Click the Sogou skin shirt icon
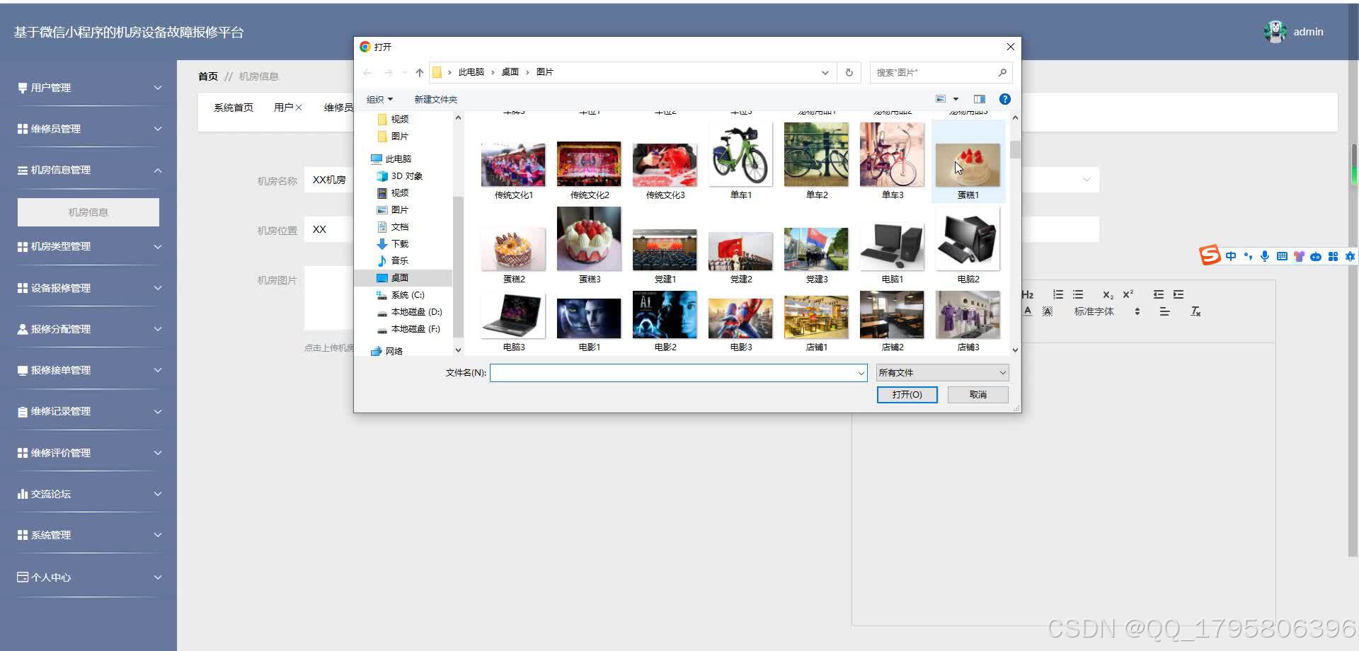1359x651 pixels. tap(1299, 256)
